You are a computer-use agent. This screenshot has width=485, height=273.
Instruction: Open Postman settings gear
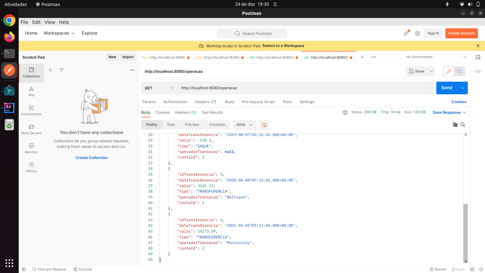coord(417,33)
